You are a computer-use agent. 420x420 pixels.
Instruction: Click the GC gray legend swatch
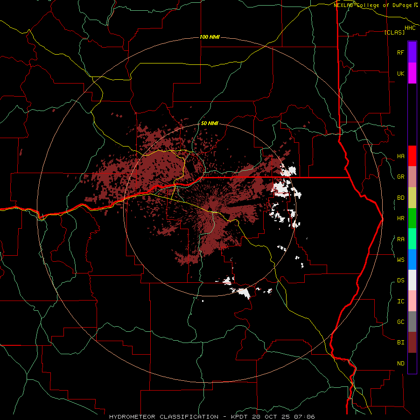(x=412, y=322)
